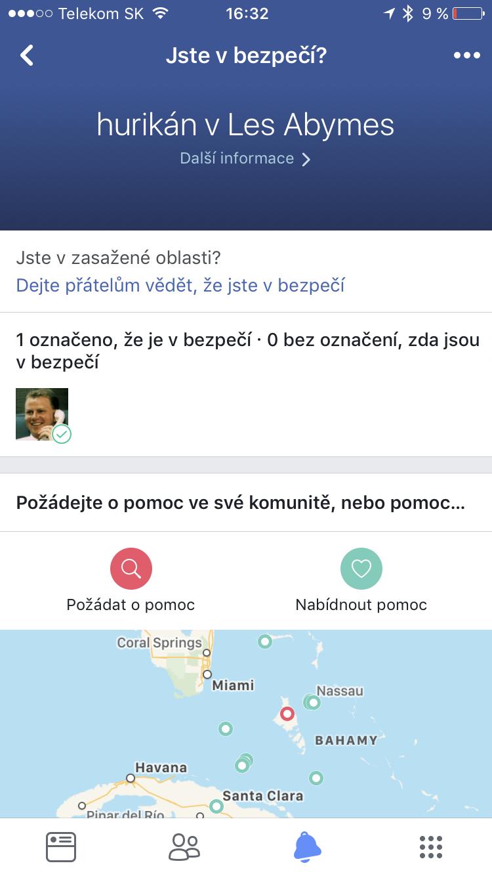Tap the green safe checkmark badge

62,434
